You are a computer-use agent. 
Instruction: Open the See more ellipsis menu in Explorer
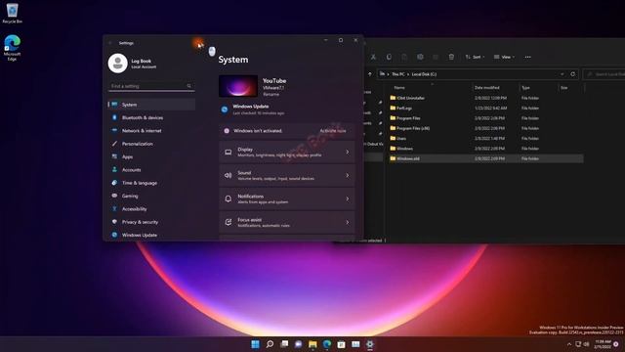click(527, 57)
